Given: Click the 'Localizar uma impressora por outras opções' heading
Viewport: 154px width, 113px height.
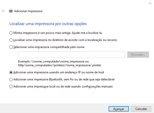Looking at the screenshot, I should [x=48, y=24].
